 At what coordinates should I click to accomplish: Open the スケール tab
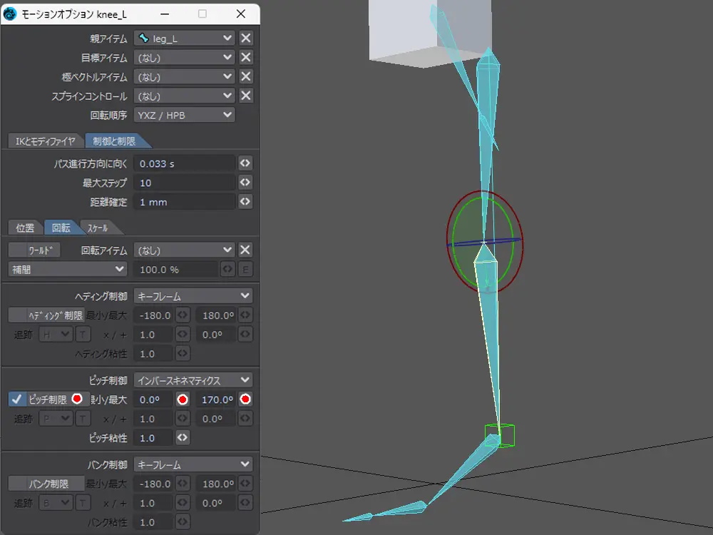[x=97, y=228]
